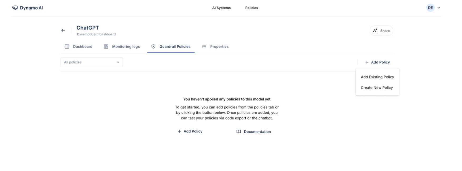This screenshot has height=171, width=462.
Task: Click the Share button
Action: point(381,31)
